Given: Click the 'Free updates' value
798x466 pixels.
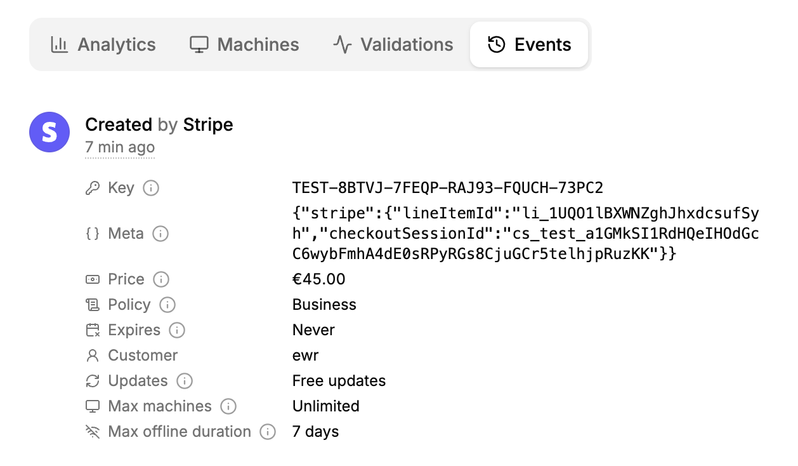Looking at the screenshot, I should 339,381.
